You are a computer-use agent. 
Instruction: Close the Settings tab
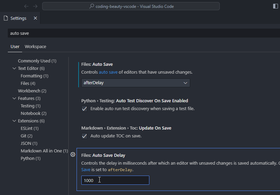(35, 18)
